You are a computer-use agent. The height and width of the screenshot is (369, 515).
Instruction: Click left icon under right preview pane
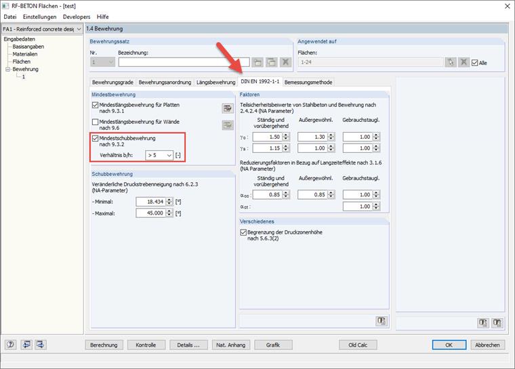tap(483, 323)
